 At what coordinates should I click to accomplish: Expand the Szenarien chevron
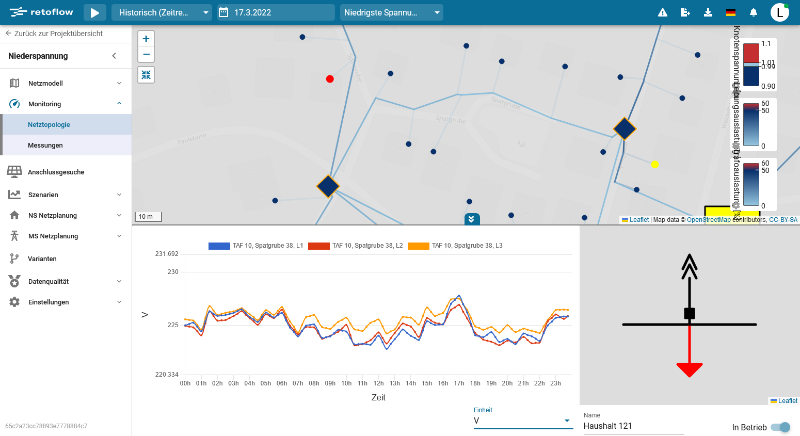119,195
